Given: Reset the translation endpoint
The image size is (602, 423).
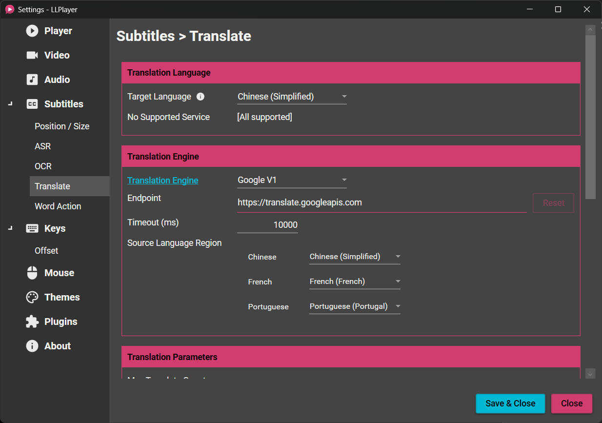Looking at the screenshot, I should click(553, 202).
